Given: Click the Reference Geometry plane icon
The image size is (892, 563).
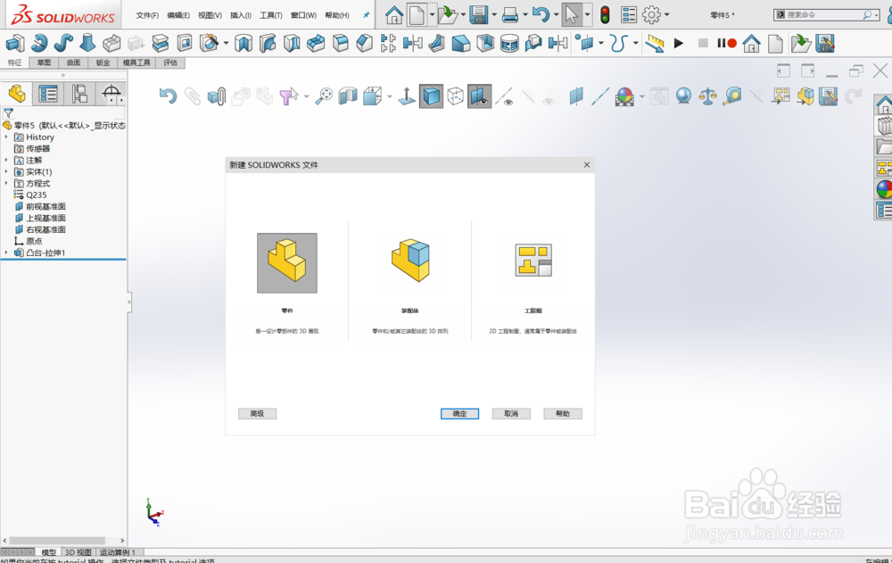Looking at the screenshot, I should point(584,43).
